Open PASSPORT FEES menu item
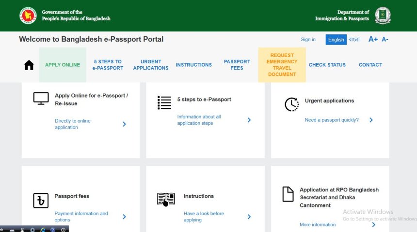The image size is (417, 232). point(237,65)
